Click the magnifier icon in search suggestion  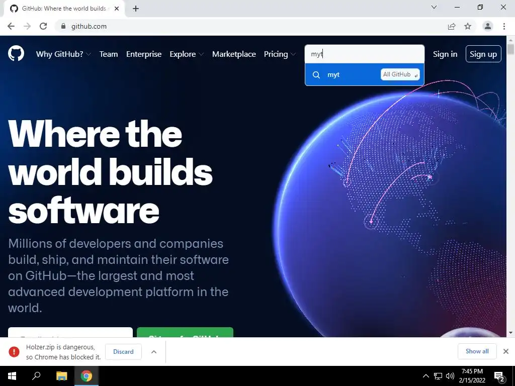pos(316,75)
